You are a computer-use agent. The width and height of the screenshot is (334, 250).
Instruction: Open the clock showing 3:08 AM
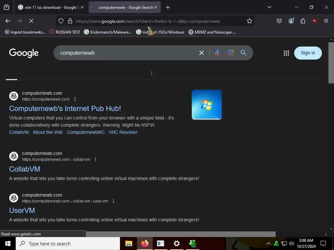coord(306,243)
